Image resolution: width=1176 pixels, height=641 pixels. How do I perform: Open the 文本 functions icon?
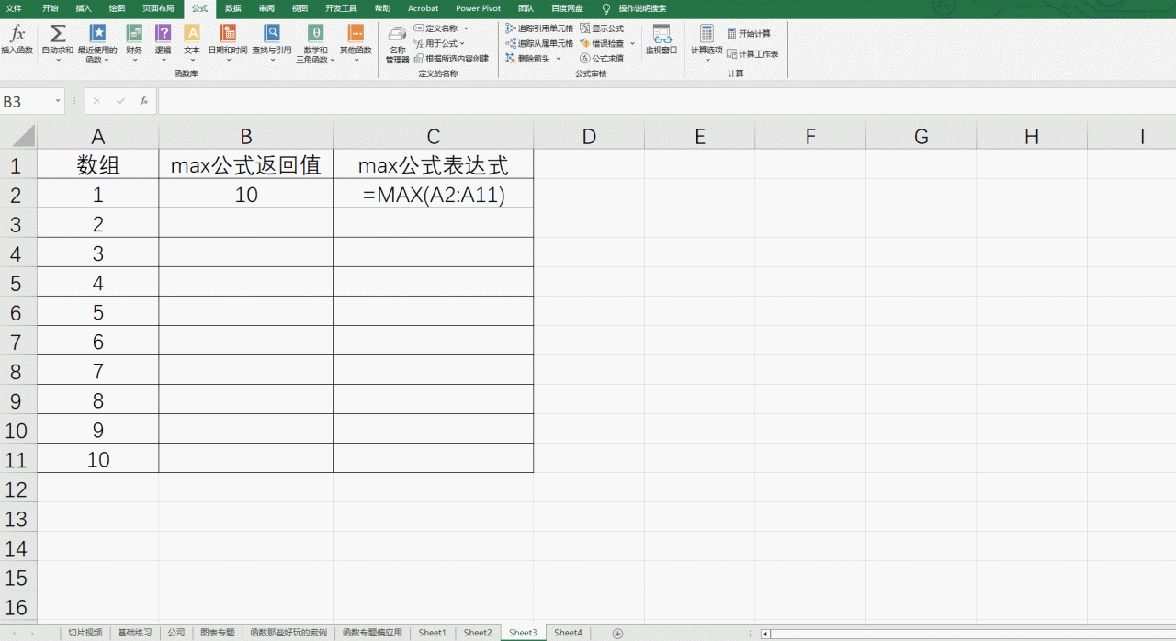click(191, 34)
